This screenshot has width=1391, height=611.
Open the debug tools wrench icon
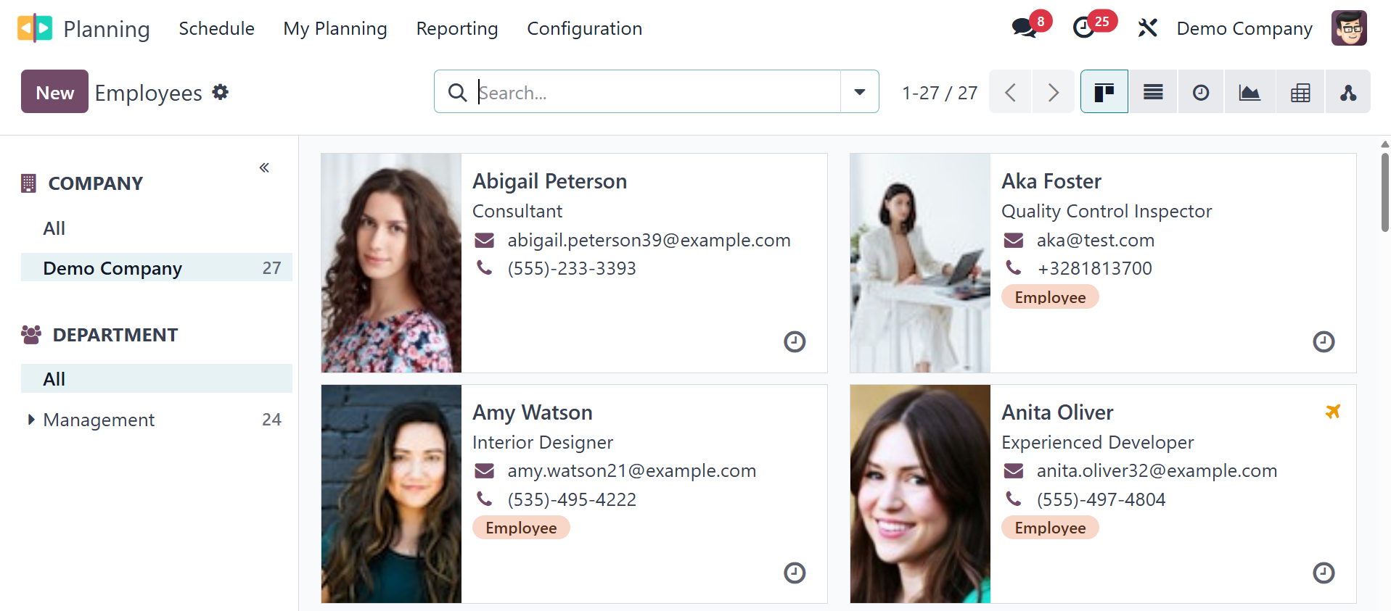coord(1147,28)
